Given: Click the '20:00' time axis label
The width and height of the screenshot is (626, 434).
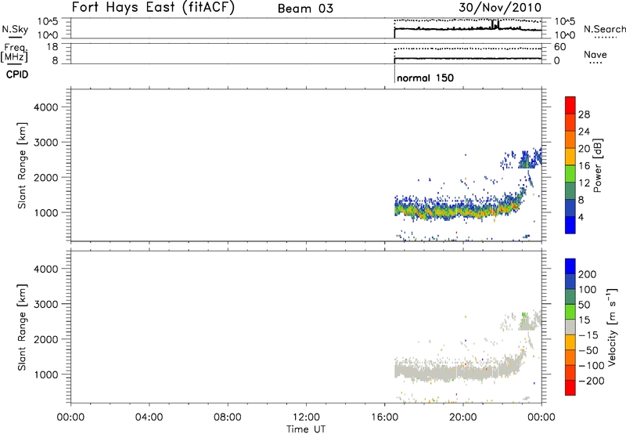Looking at the screenshot, I should coord(463,418).
